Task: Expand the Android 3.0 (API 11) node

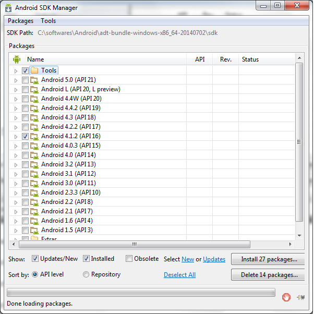Action: [x=16, y=184]
